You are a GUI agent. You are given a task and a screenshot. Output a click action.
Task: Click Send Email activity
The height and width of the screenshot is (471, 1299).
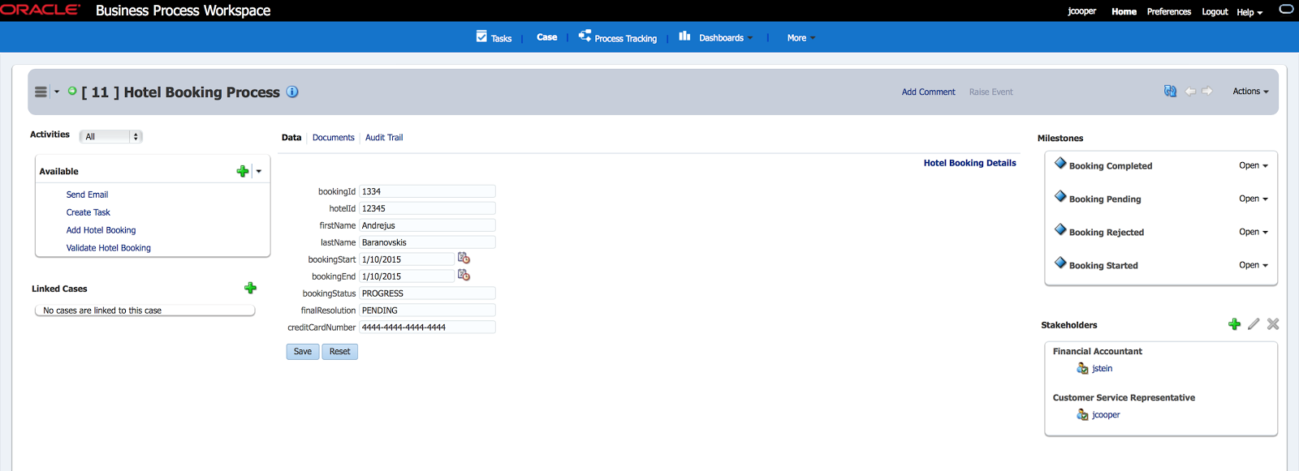[x=87, y=195]
